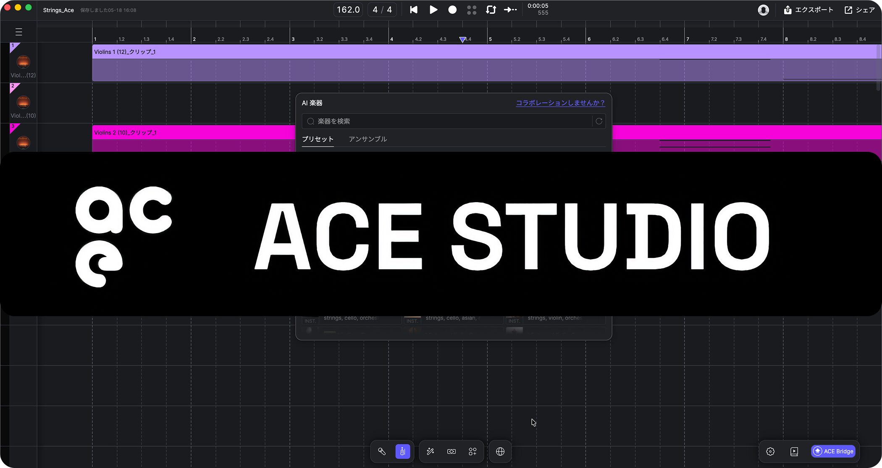
Task: Open the Viol...(10) track instrument icon
Action: (23, 102)
